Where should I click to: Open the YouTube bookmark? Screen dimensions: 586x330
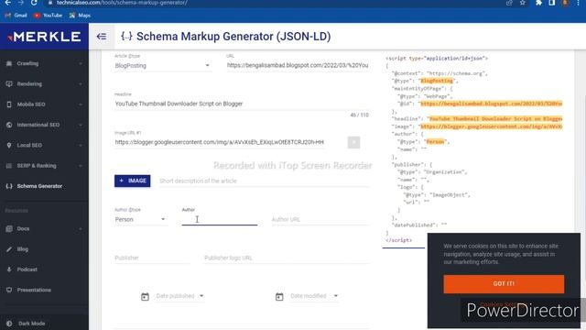48,16
